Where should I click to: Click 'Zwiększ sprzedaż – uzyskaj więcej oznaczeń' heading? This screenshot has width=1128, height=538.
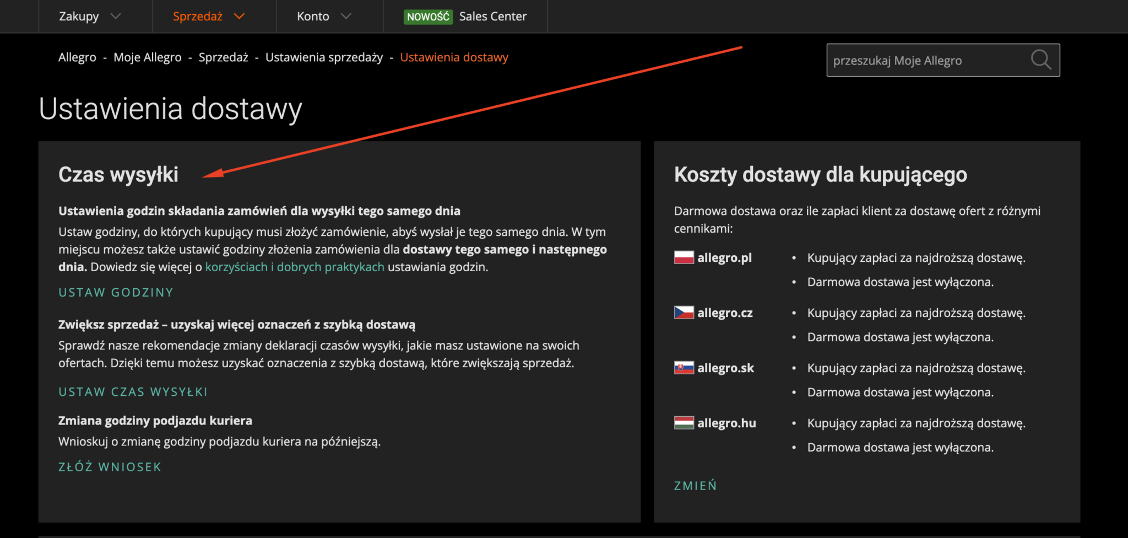pos(237,325)
